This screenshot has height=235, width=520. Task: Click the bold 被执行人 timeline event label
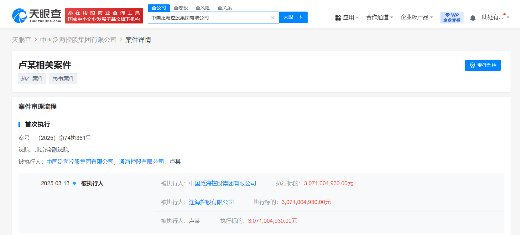pyautogui.click(x=92, y=183)
